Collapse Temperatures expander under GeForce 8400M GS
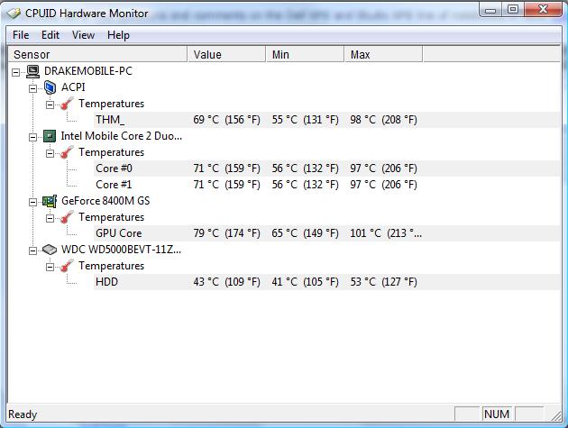The height and width of the screenshot is (428, 568). [50, 218]
